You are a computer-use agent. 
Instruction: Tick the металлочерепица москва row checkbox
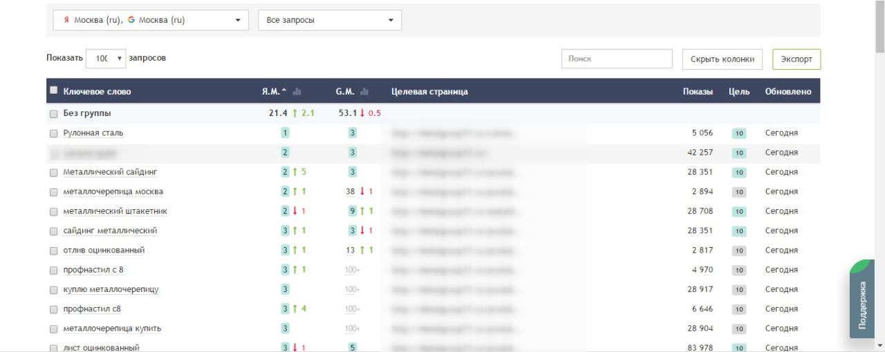pyautogui.click(x=53, y=192)
